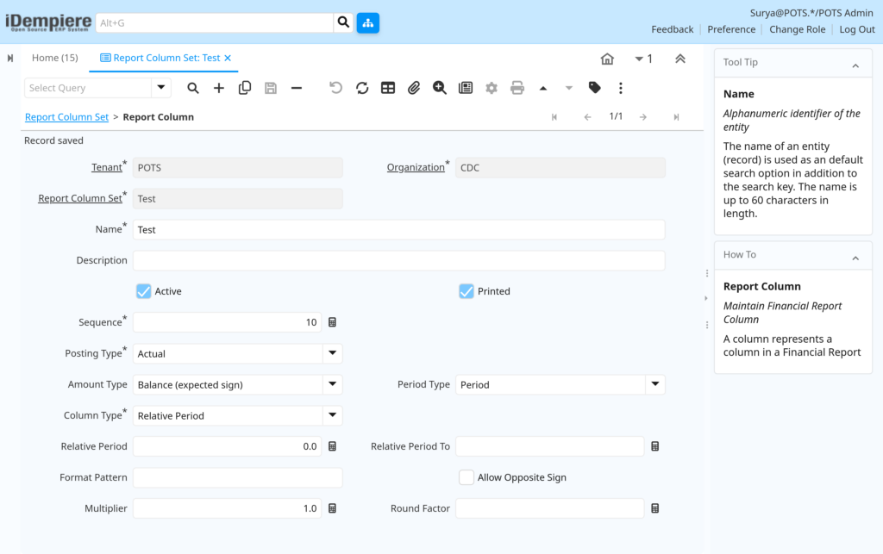Click the Description input field

coord(398,260)
